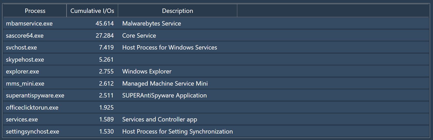Sort by the Process column header
The width and height of the screenshot is (433, 140).
pos(35,11)
